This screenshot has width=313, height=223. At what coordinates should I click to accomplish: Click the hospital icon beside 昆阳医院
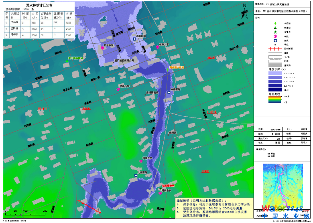(134, 39)
